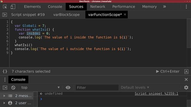Open the top JavaScript context dropdown
Image resolution: width=191 pixels, height=107 pixels.
click(41, 87)
